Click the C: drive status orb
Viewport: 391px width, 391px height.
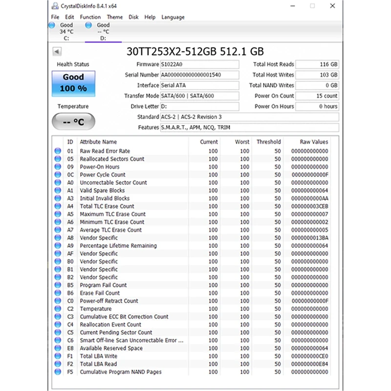(52, 25)
